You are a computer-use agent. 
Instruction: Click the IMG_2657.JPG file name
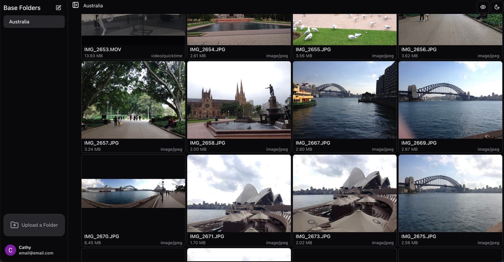(x=101, y=143)
